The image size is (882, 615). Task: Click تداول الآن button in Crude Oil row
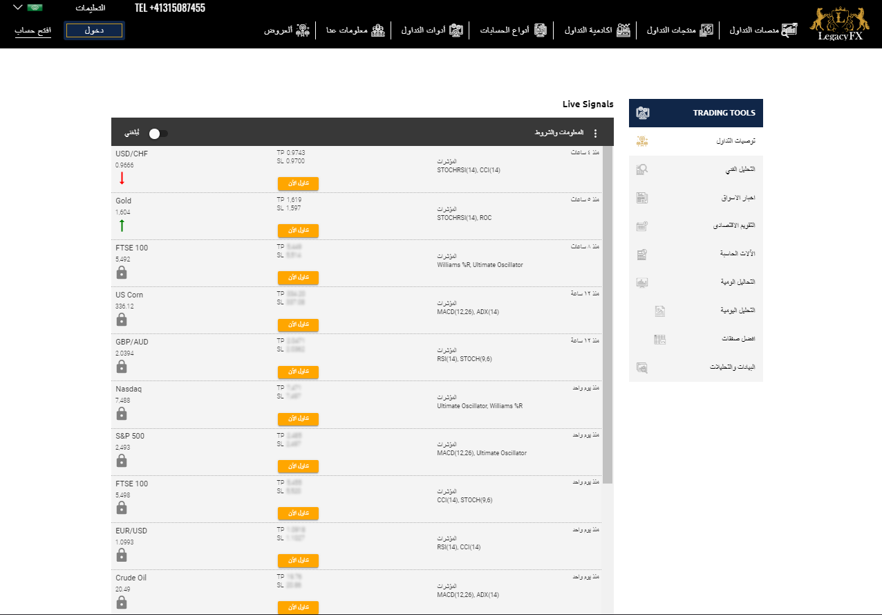(x=298, y=607)
